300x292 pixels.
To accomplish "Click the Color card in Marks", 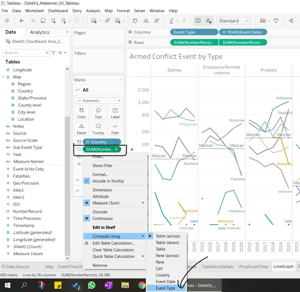I will [x=81, y=113].
